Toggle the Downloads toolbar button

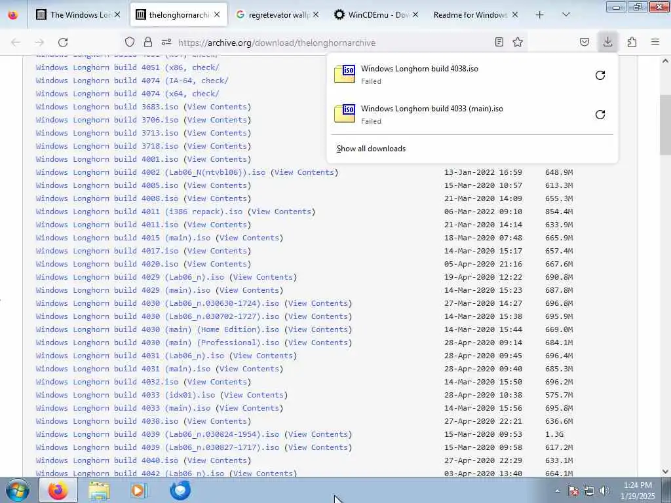(x=607, y=42)
